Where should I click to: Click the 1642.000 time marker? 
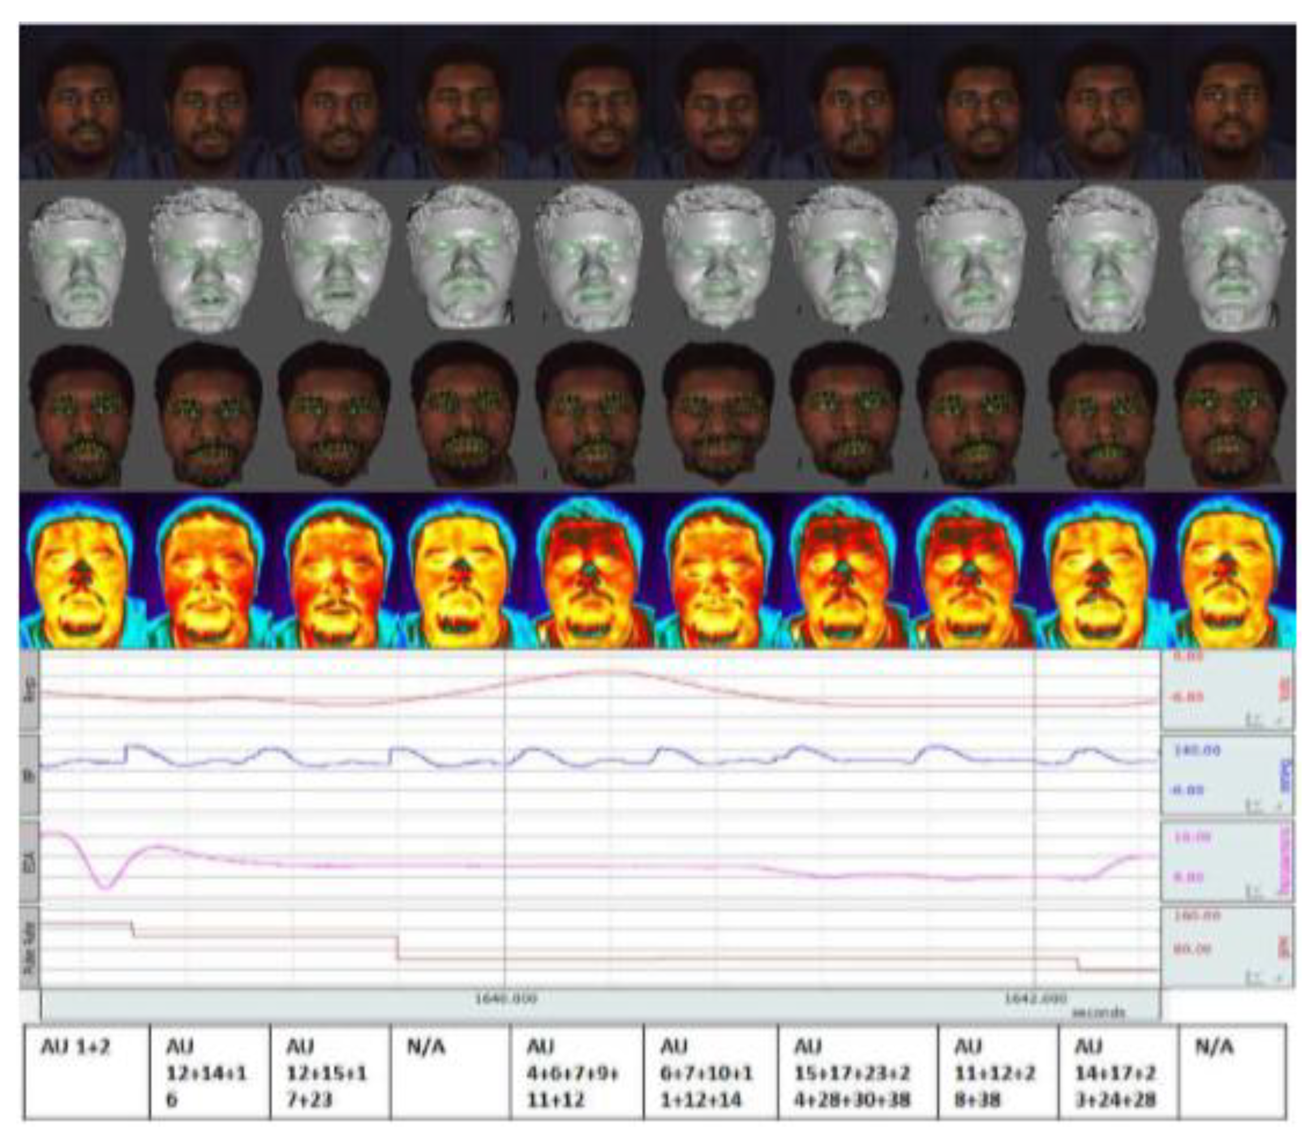1035,999
